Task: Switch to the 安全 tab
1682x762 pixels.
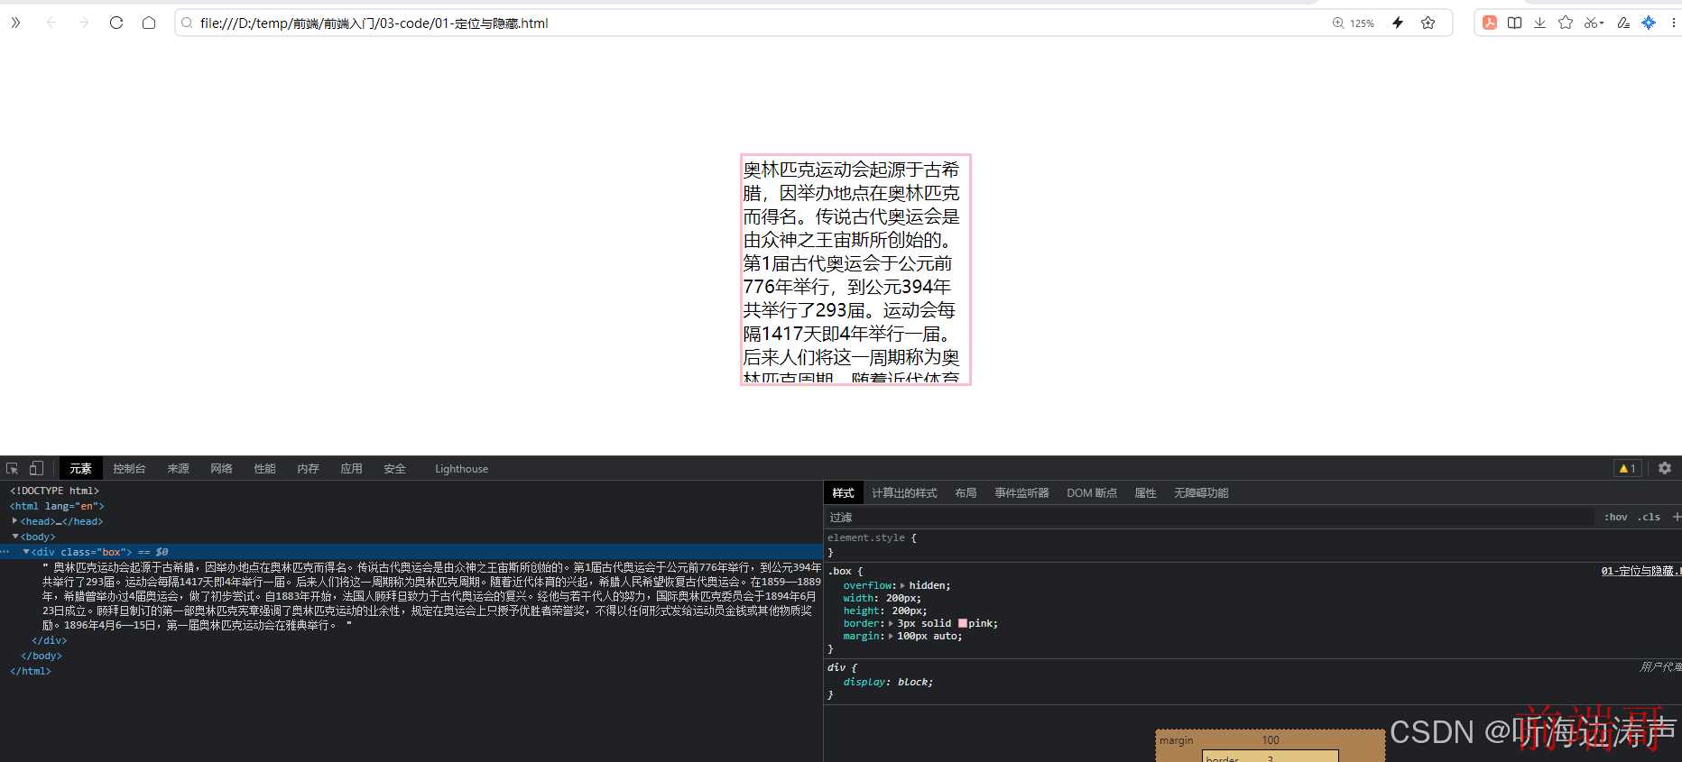Action: (394, 469)
